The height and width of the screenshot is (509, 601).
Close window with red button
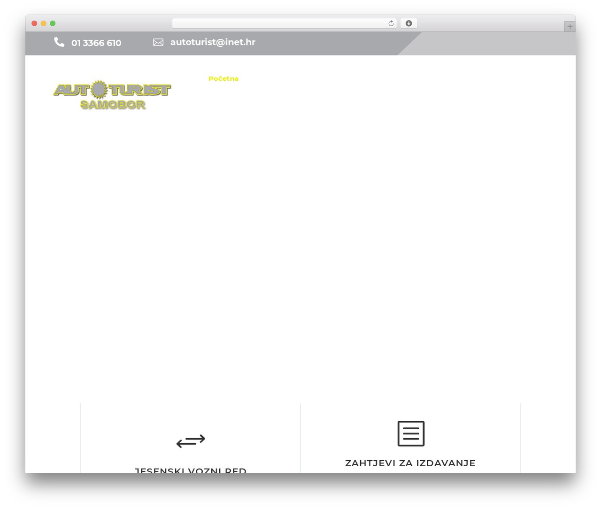(34, 23)
